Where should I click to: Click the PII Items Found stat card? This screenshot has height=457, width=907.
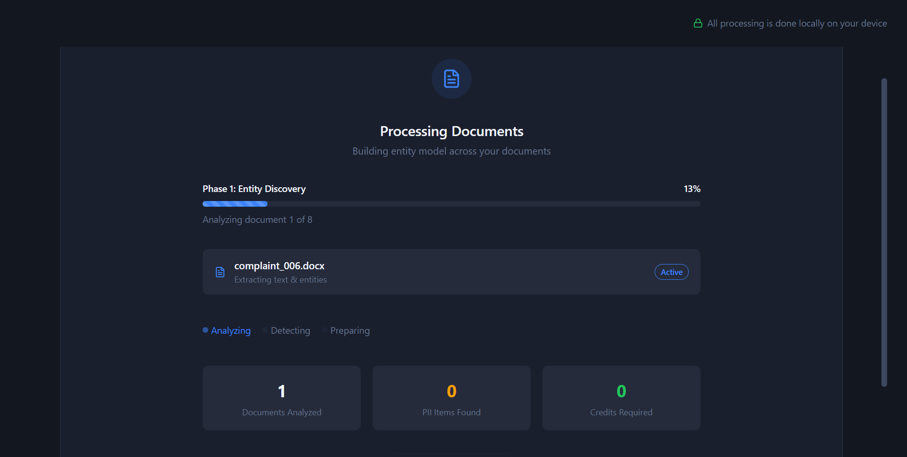coord(451,398)
